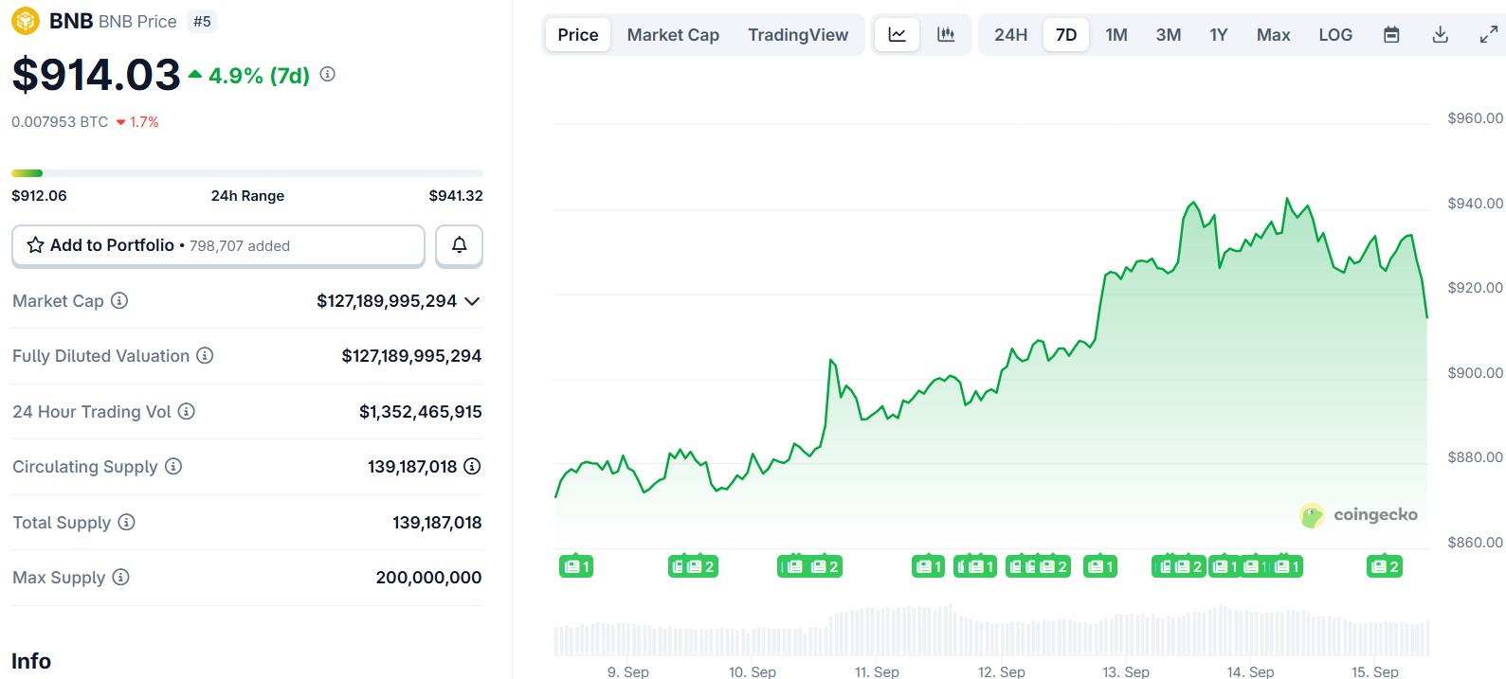Click the info icon beside the Circulating Supply label

pos(173,466)
